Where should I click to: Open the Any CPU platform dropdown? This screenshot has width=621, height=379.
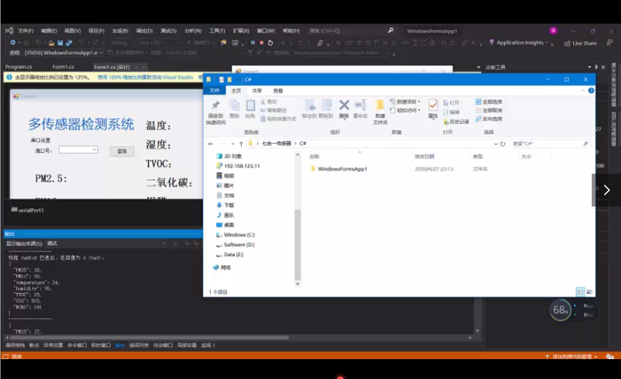tap(161, 42)
